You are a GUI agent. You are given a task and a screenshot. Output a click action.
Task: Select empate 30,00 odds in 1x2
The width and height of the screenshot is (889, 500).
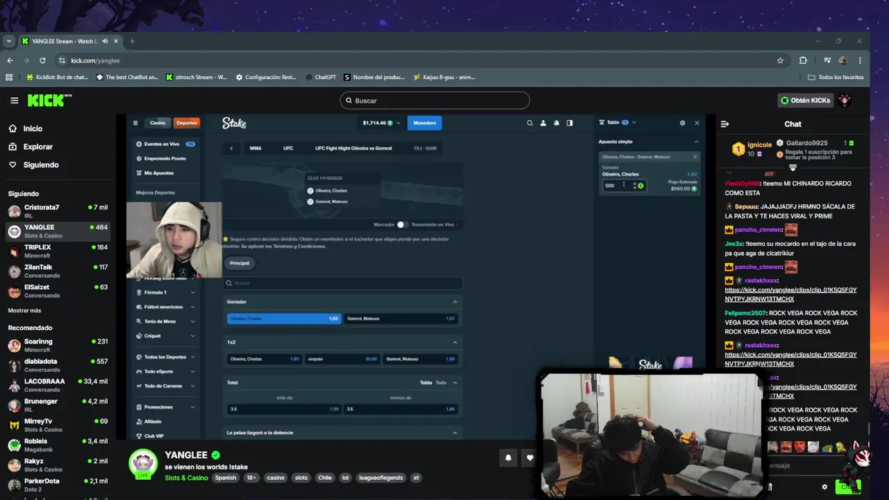[342, 359]
